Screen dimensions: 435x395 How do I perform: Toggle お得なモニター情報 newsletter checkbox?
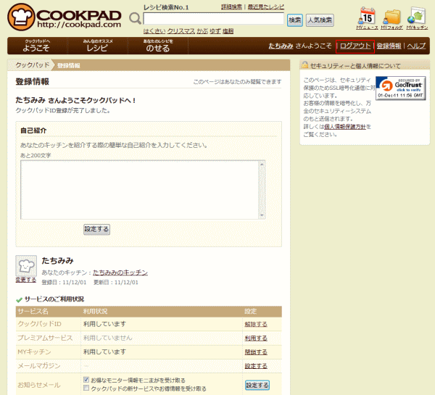click(x=86, y=380)
